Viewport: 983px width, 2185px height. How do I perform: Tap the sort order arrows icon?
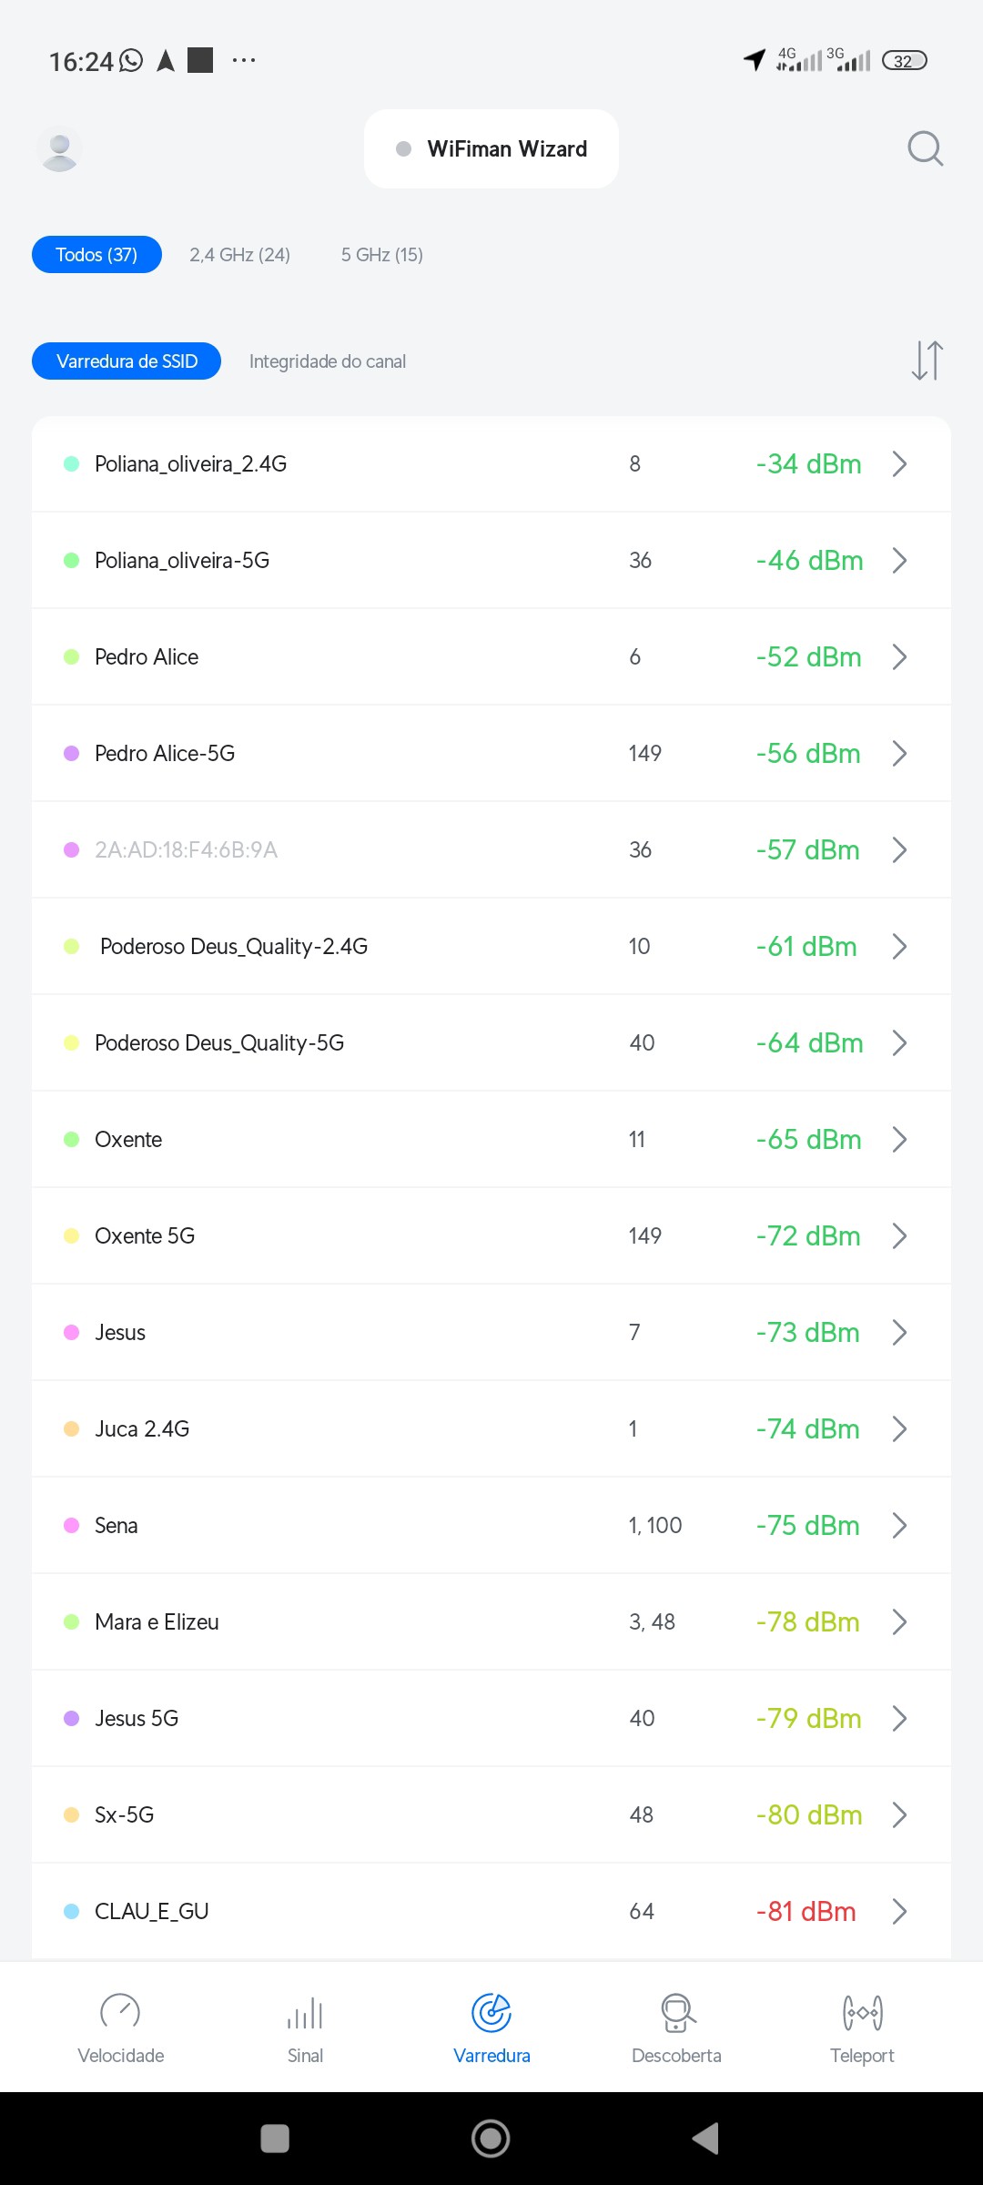[x=927, y=361]
